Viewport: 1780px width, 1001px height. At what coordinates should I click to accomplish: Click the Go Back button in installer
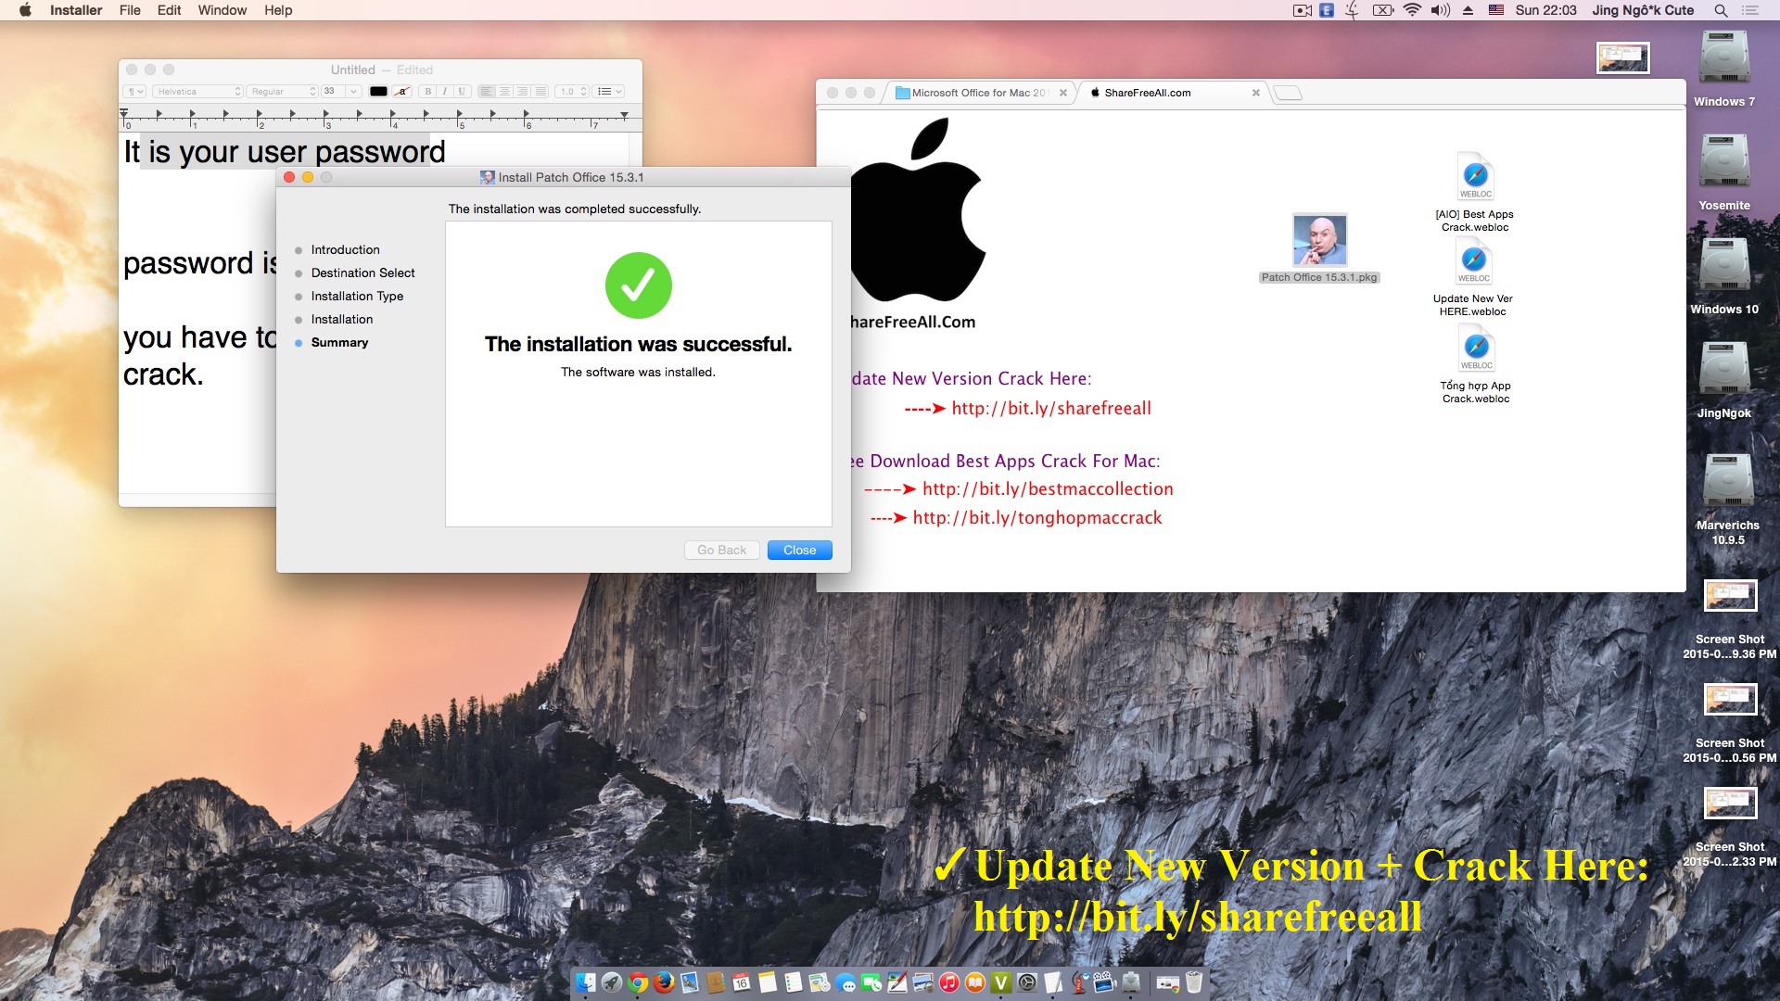click(x=721, y=549)
